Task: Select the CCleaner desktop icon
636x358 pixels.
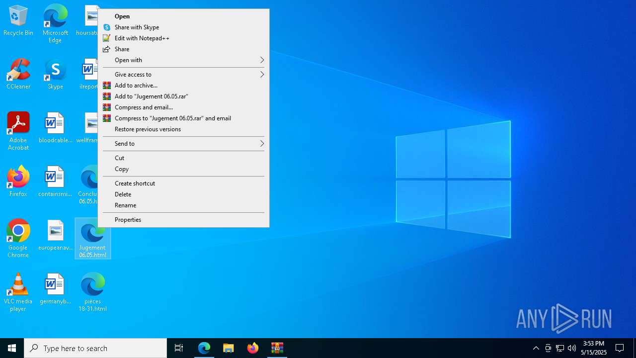Action: coord(18,74)
